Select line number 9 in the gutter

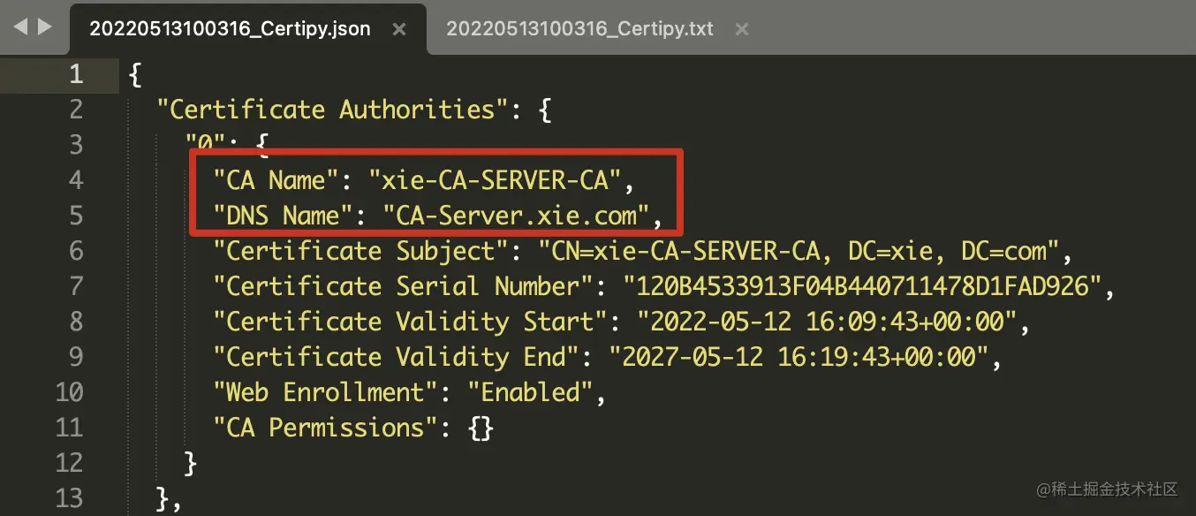coord(76,357)
